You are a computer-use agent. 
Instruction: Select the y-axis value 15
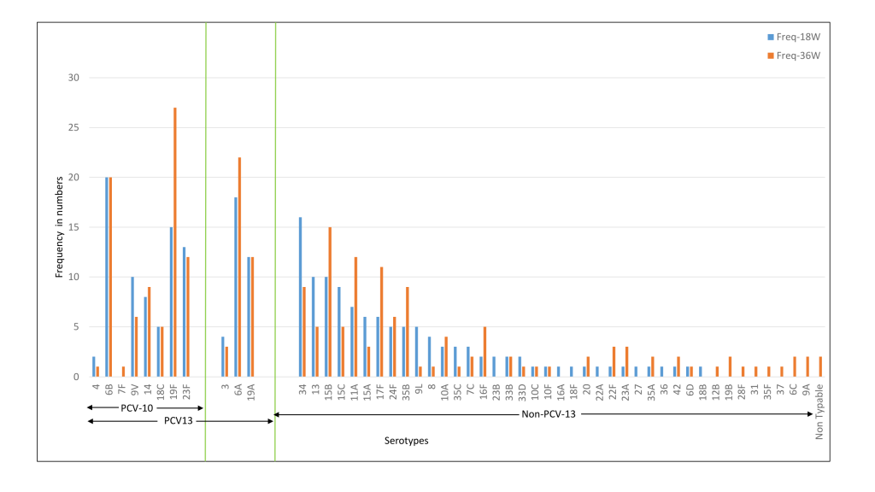(x=73, y=227)
